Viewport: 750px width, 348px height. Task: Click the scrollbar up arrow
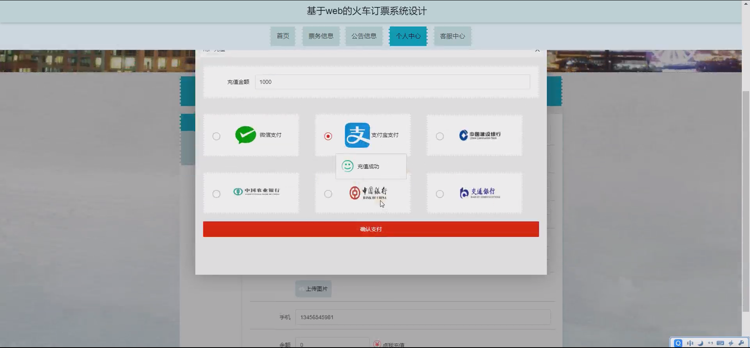pos(746,3)
